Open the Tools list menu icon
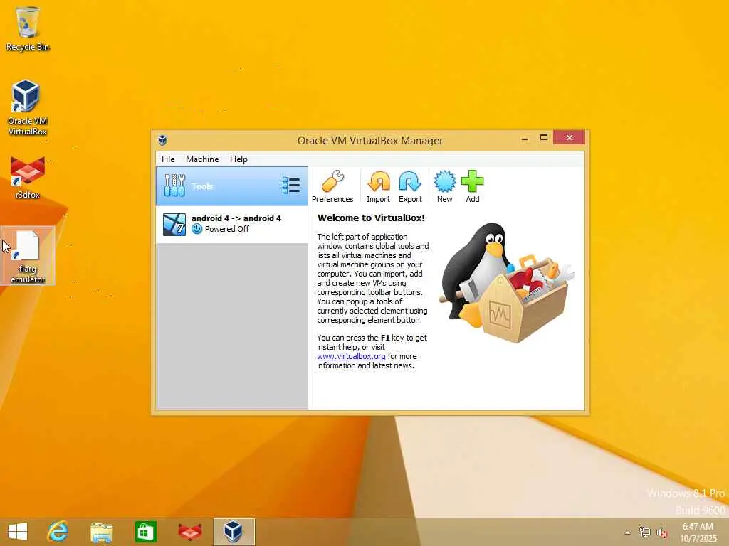The height and width of the screenshot is (546, 729). tap(291, 186)
